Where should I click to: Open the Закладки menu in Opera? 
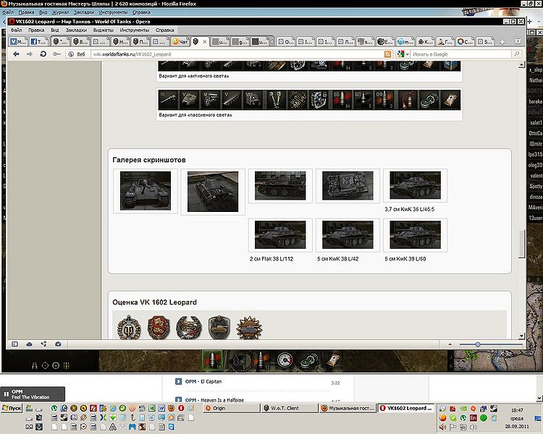click(76, 30)
